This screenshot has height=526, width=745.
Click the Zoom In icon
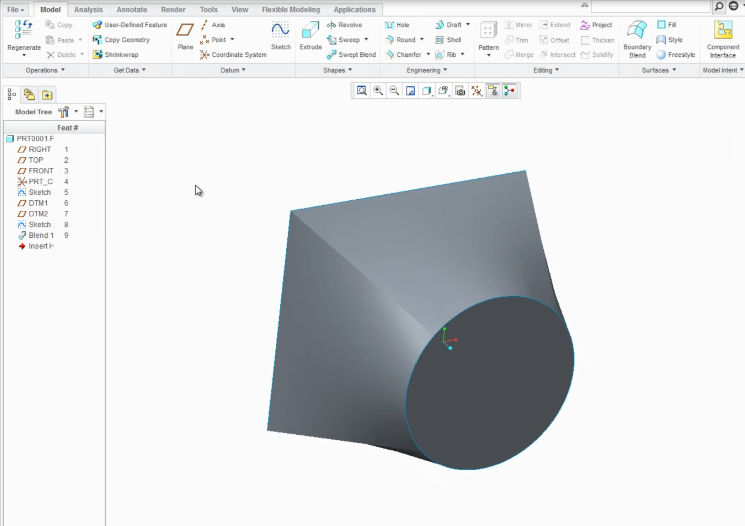378,91
